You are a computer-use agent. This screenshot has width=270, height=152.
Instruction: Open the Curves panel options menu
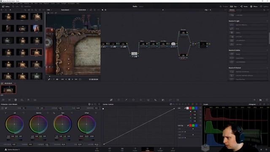tap(200, 104)
